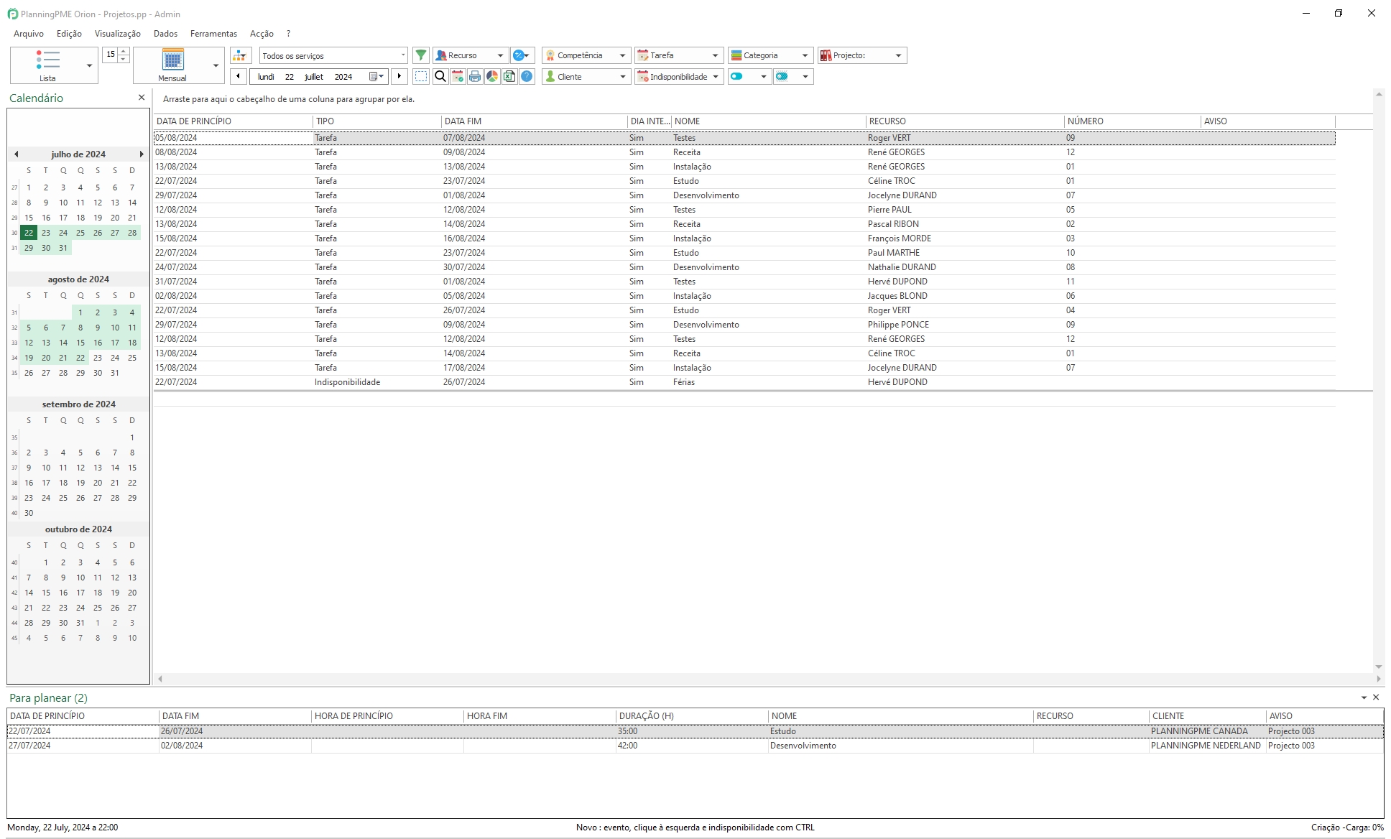This screenshot has height=839, width=1391.
Task: Open the Categoria filter dropdown
Action: pos(771,55)
